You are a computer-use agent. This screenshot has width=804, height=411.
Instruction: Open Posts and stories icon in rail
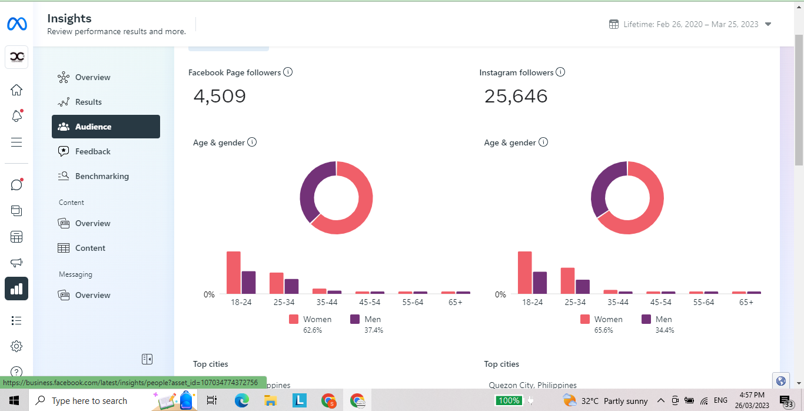[16, 211]
